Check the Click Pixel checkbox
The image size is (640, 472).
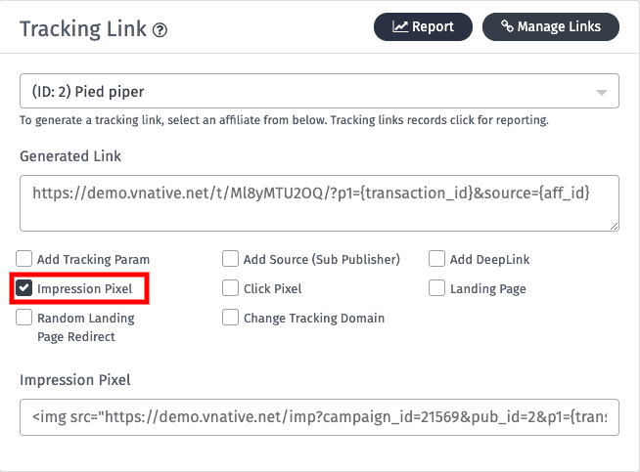pos(231,288)
